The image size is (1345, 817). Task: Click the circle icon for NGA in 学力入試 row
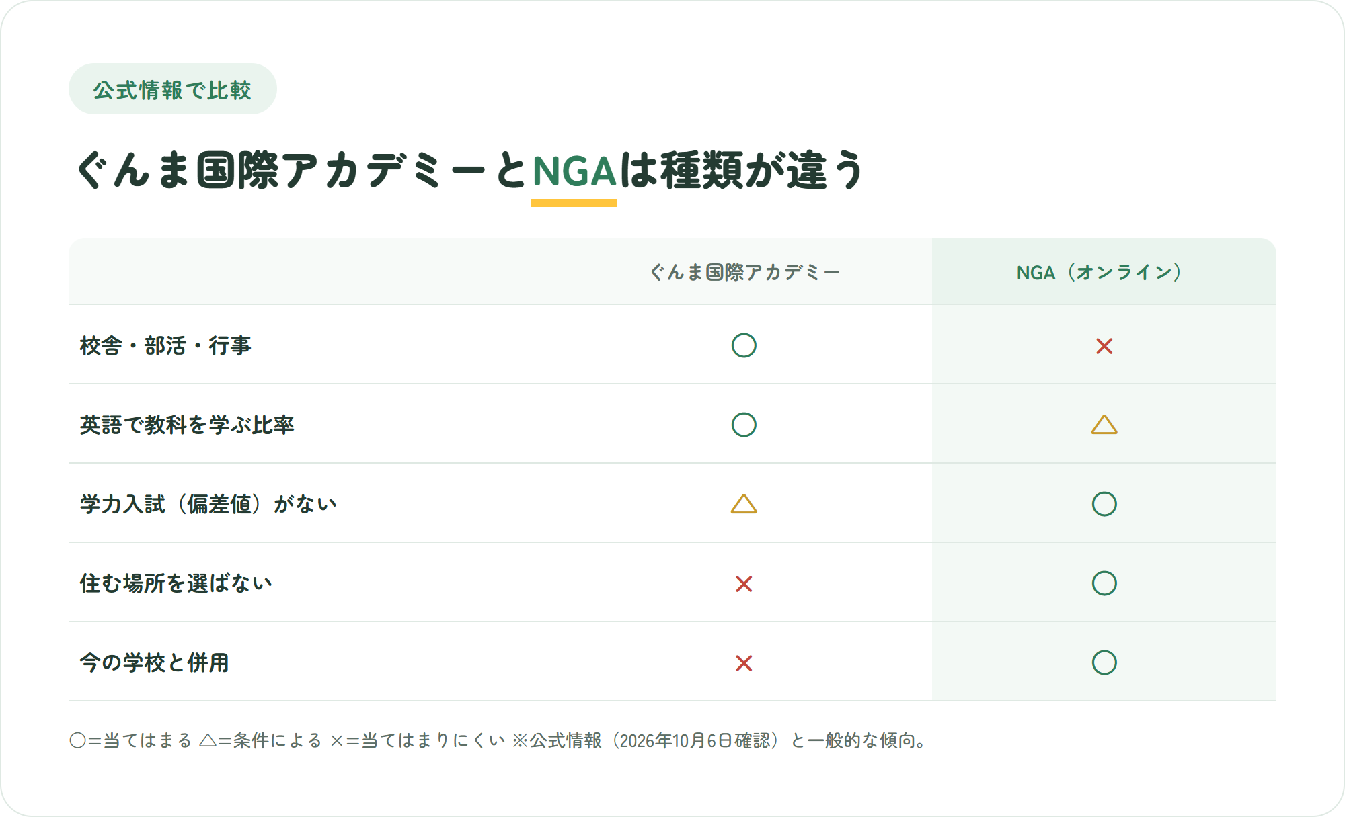[1104, 504]
